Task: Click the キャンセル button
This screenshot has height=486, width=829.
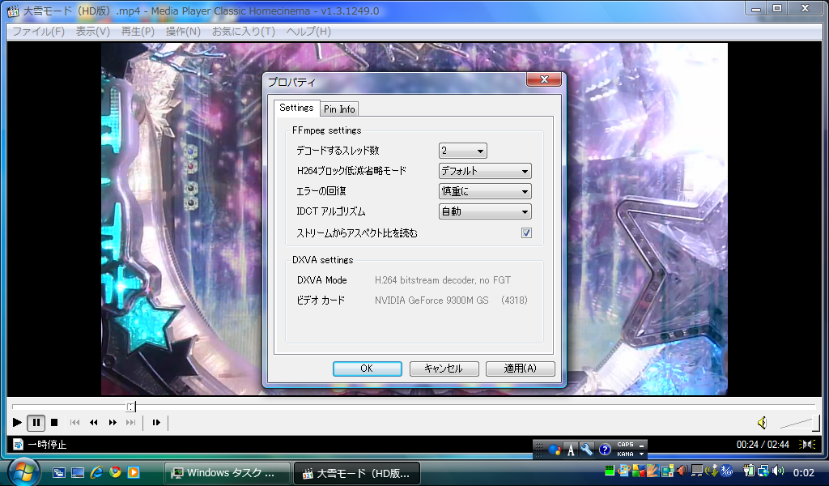Action: point(444,369)
